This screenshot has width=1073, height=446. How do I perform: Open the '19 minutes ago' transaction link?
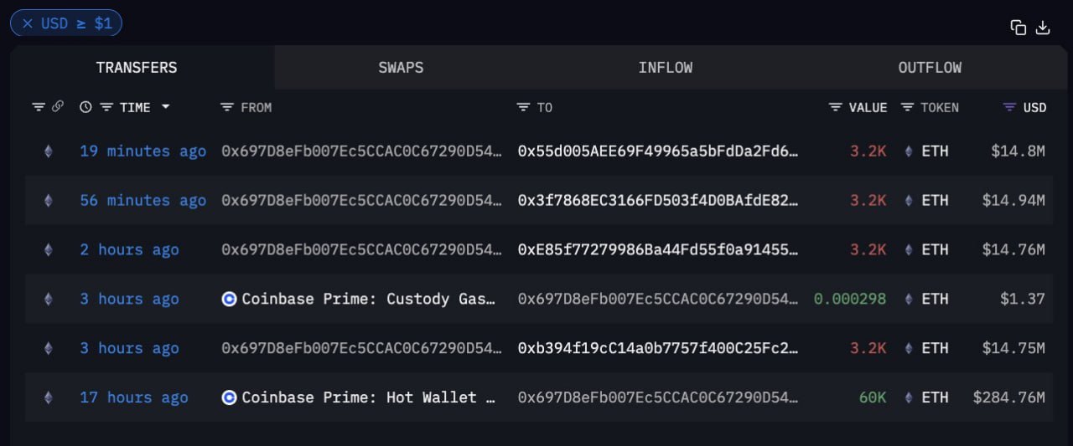click(x=143, y=151)
